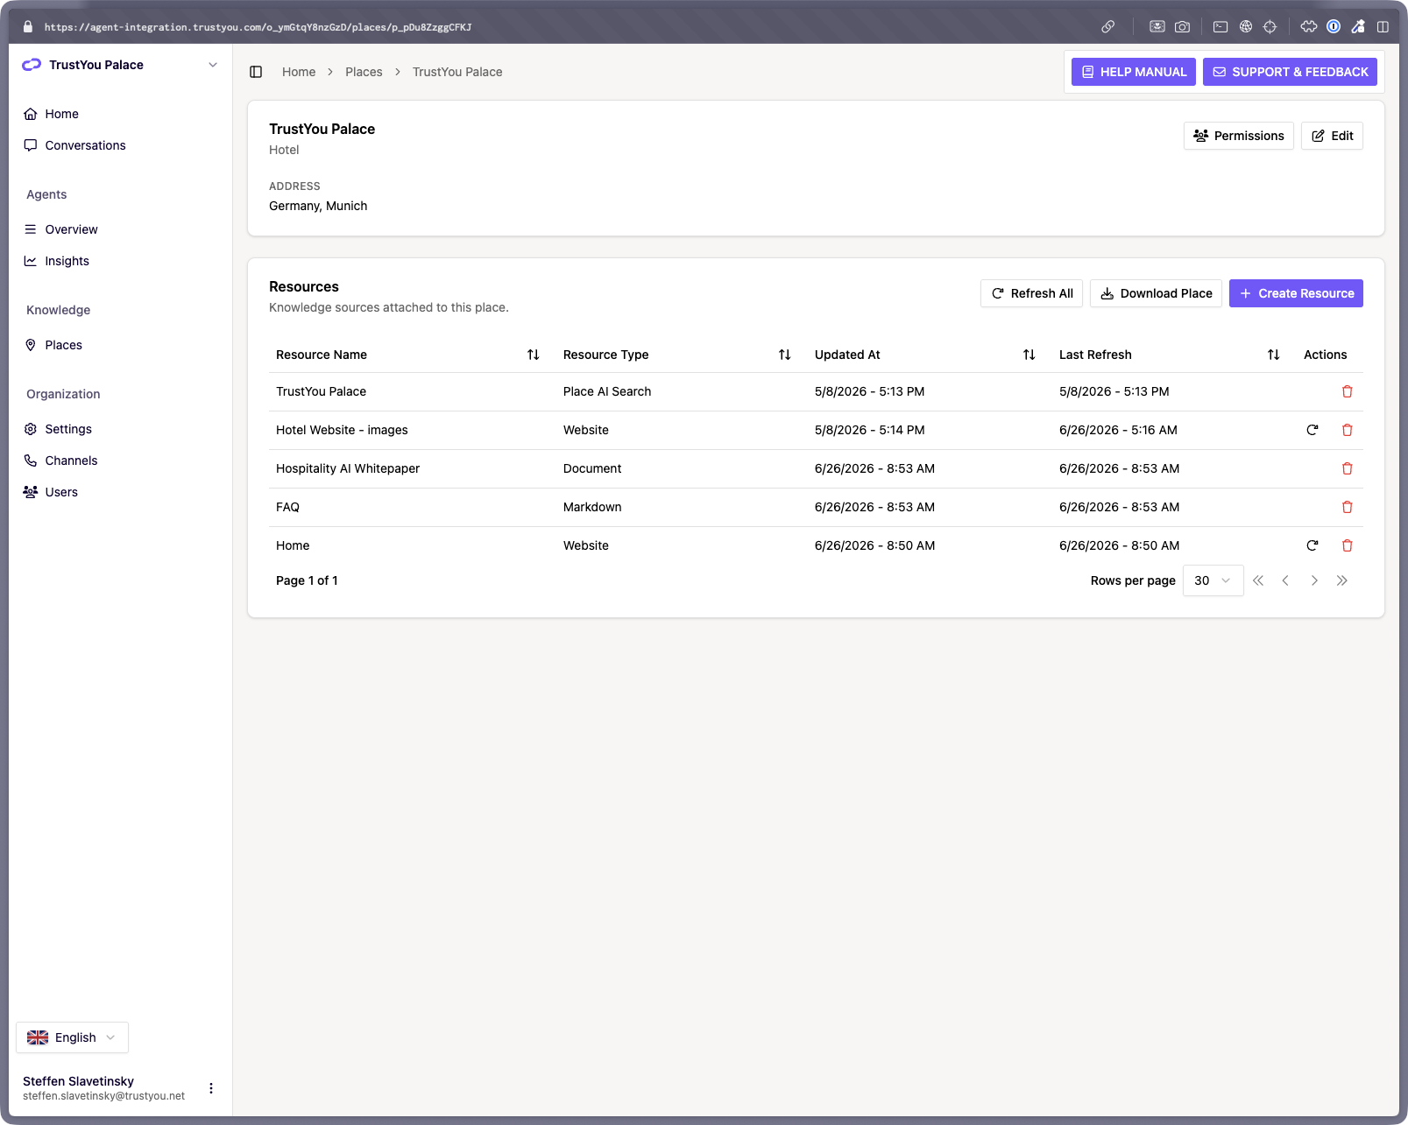Delete the Hotel Website - images resource

tap(1348, 430)
